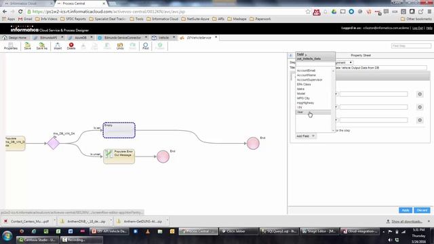This screenshot has height=244, width=434.
Task: Open the Chrome menu icon
Action: (429, 12)
